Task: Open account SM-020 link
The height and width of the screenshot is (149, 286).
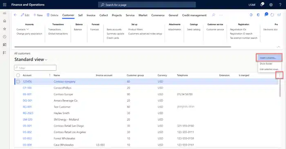Action: pos(27,120)
